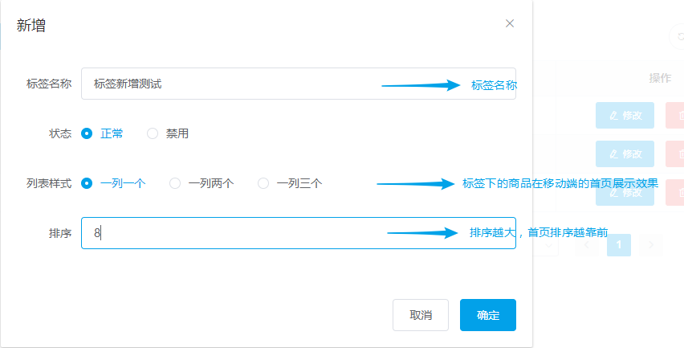
Task: Select the 正常 status radio button
Action: coord(87,133)
